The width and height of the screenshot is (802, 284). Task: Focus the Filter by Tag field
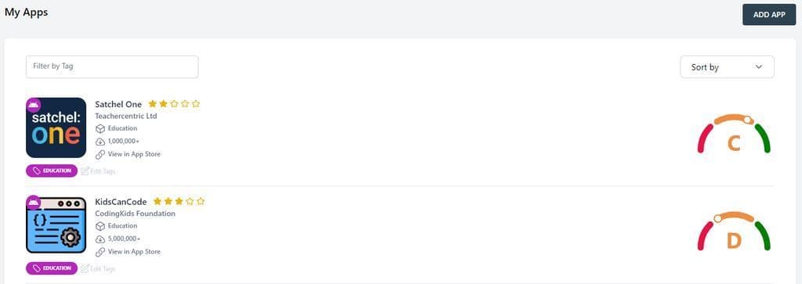[x=112, y=67]
